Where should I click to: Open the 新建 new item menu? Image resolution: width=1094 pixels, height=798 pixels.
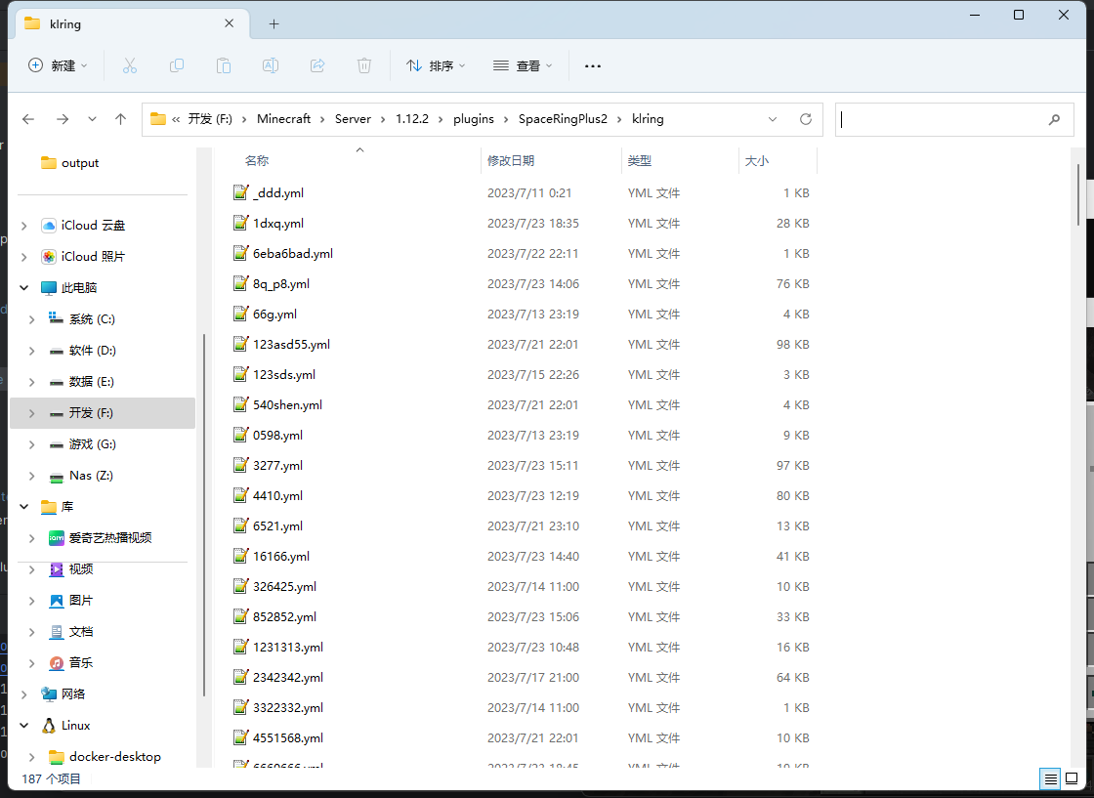point(58,65)
